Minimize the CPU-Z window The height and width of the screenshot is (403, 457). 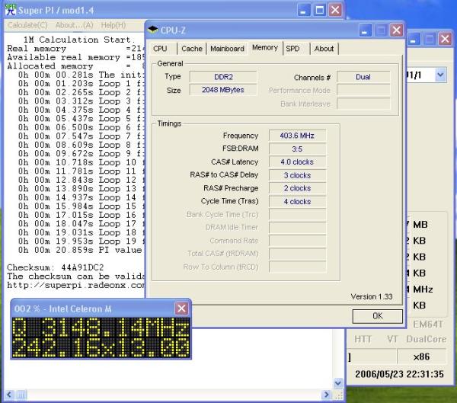pyautogui.click(x=365, y=30)
